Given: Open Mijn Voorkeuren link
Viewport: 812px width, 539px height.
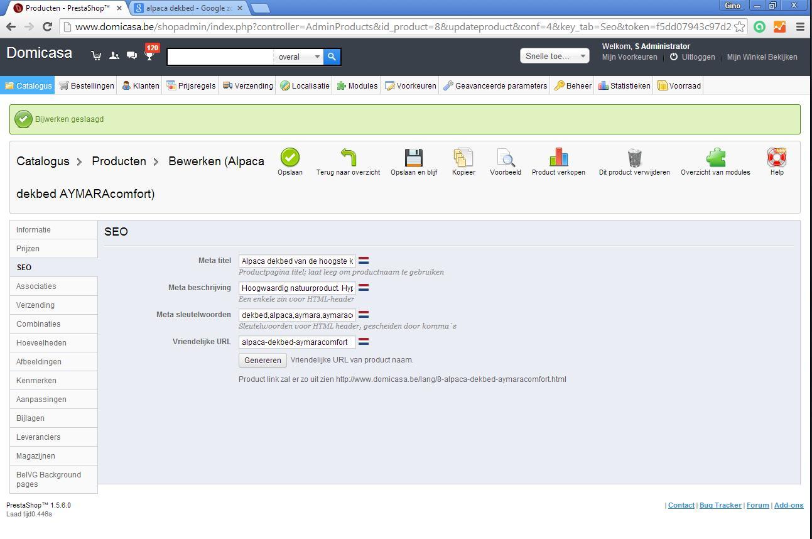Looking at the screenshot, I should 630,57.
